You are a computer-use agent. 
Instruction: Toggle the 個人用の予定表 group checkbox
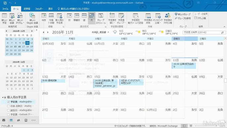(x=5, y=97)
